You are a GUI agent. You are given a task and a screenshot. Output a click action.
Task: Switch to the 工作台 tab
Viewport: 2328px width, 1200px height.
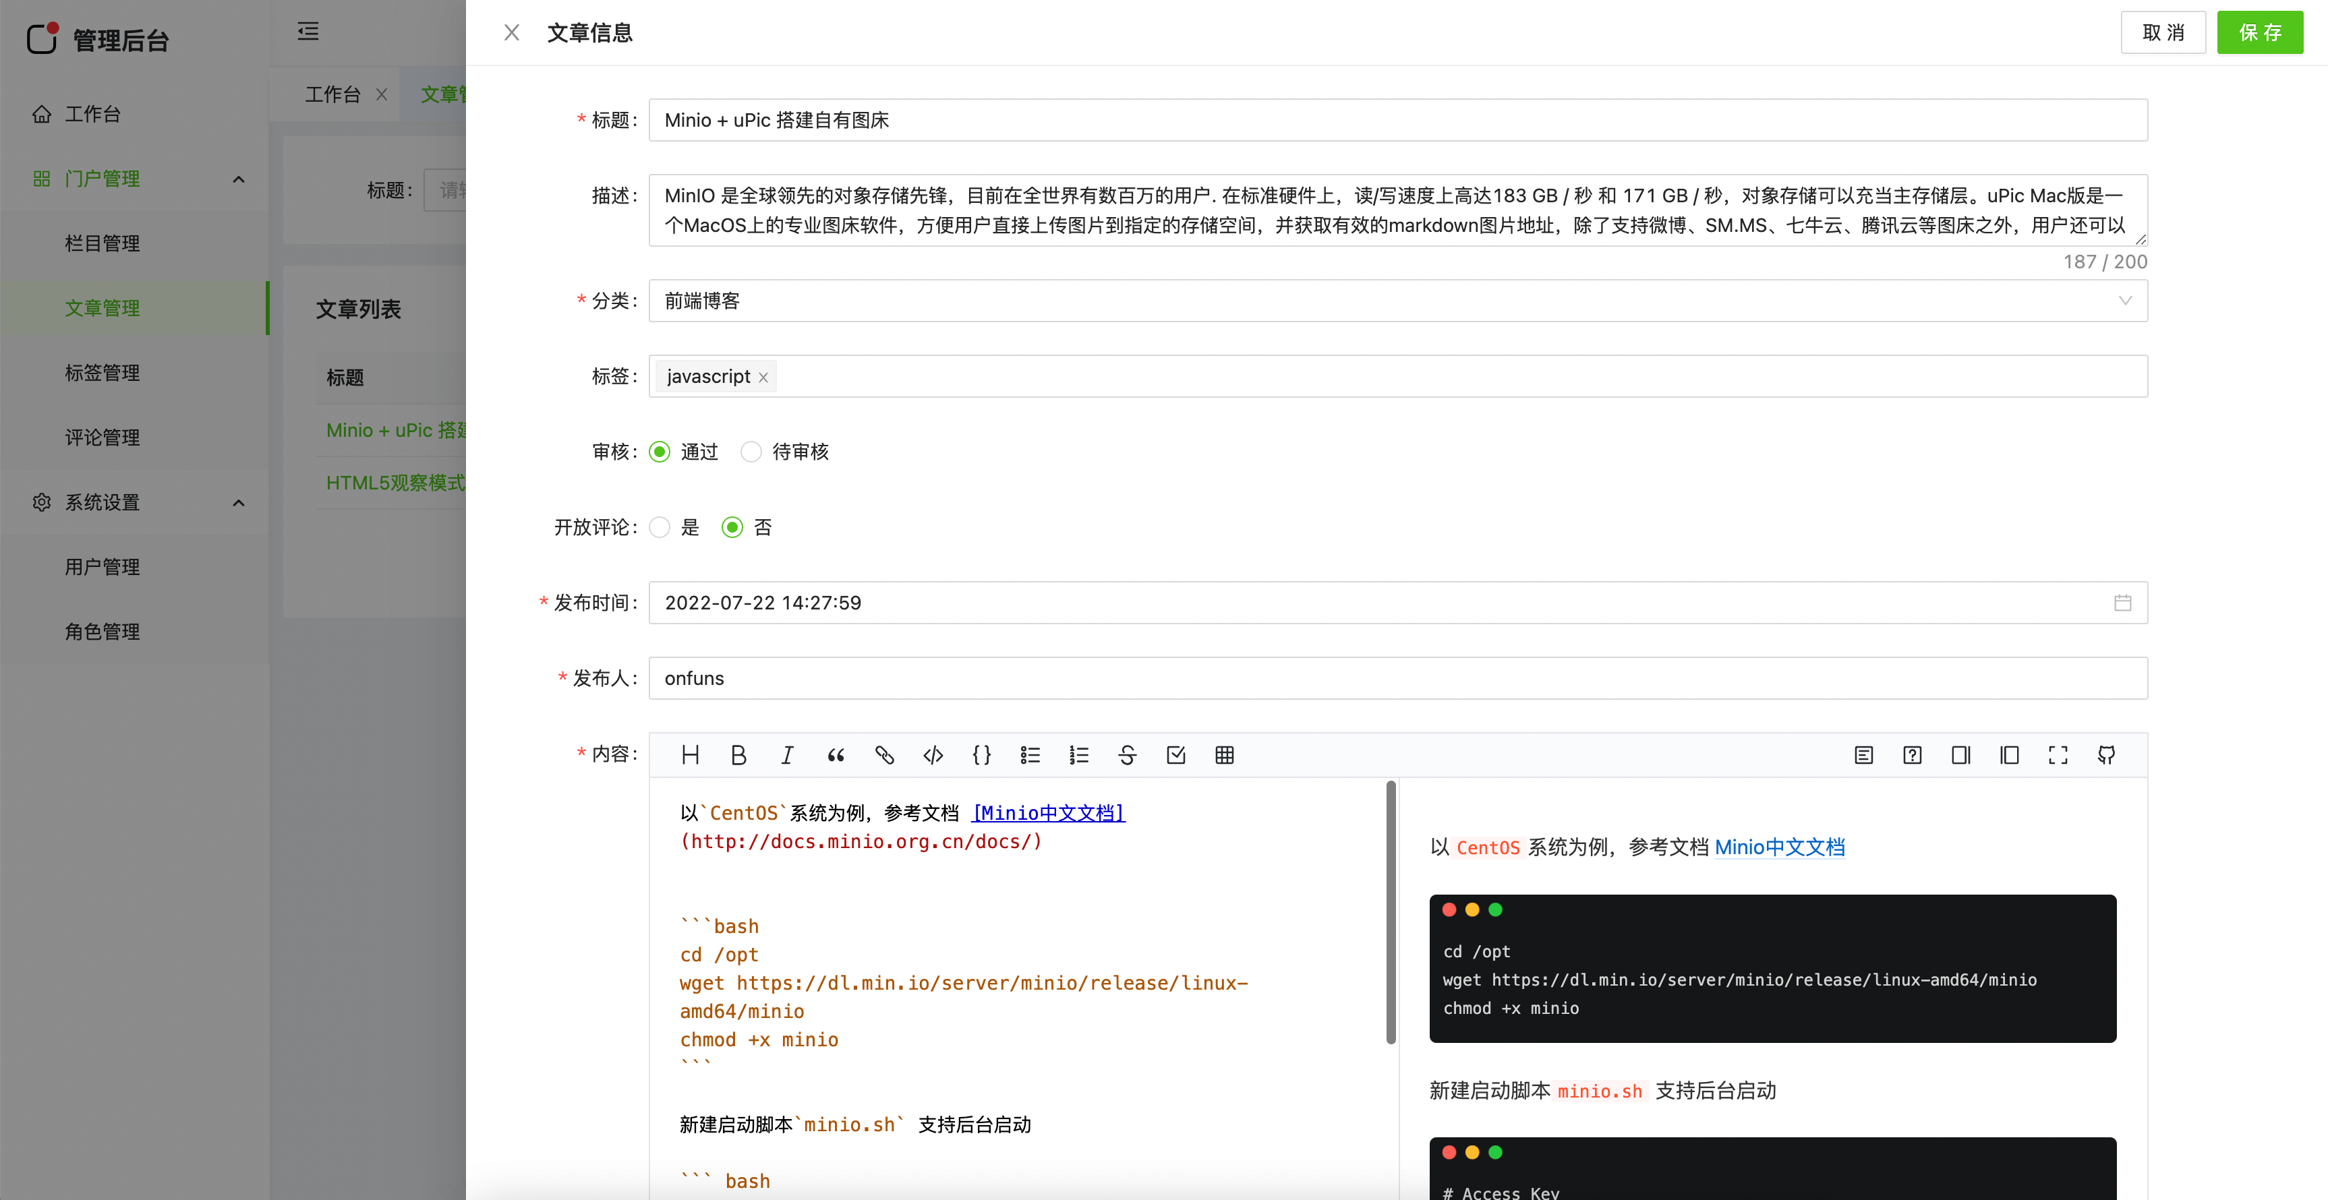tap(332, 95)
